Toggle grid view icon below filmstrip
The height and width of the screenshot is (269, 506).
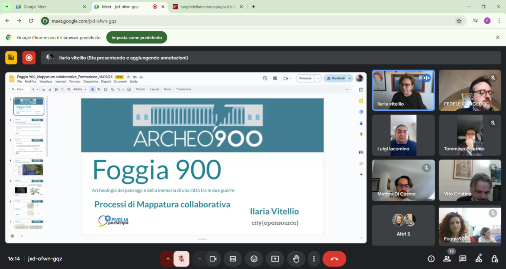coord(12,236)
